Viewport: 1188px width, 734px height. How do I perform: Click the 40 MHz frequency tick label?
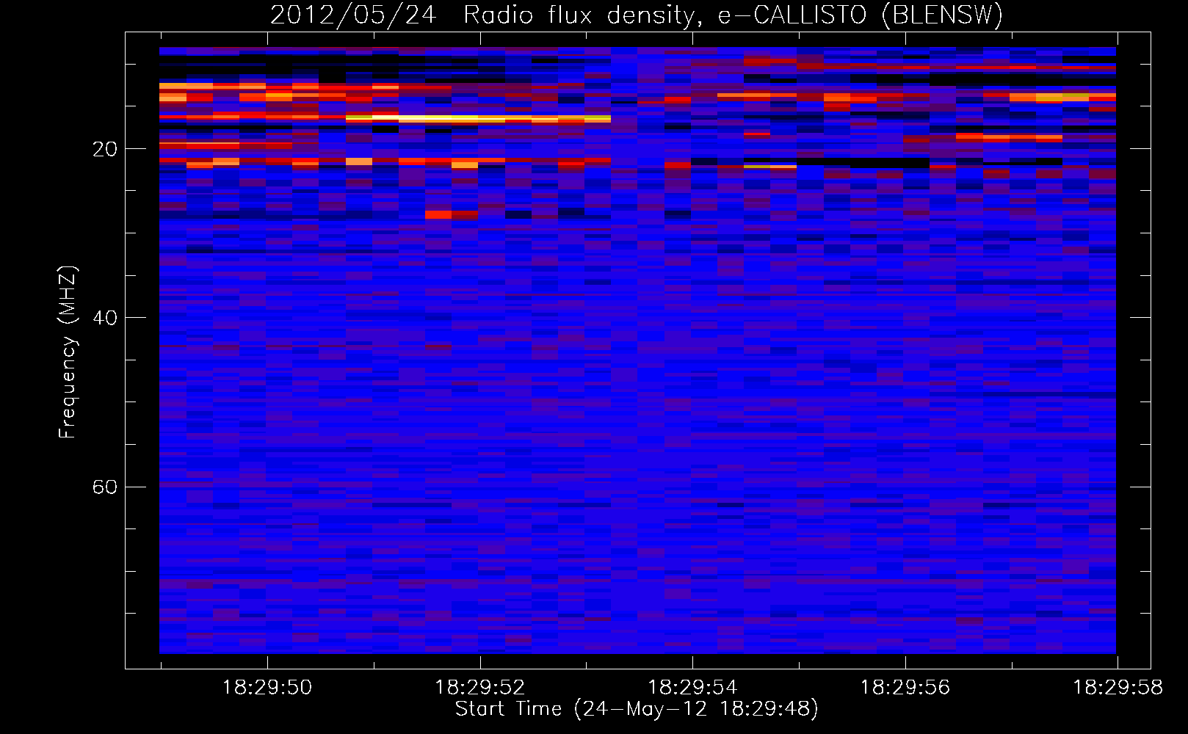click(104, 318)
